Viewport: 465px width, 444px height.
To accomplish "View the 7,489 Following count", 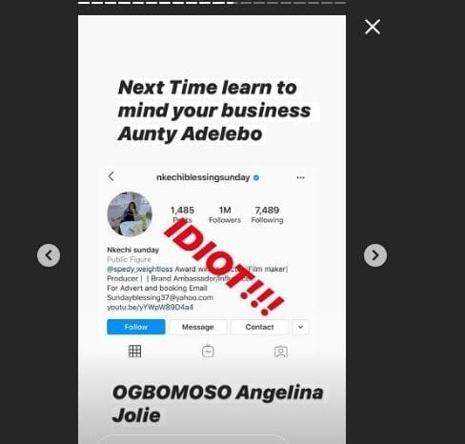I will pos(267,214).
